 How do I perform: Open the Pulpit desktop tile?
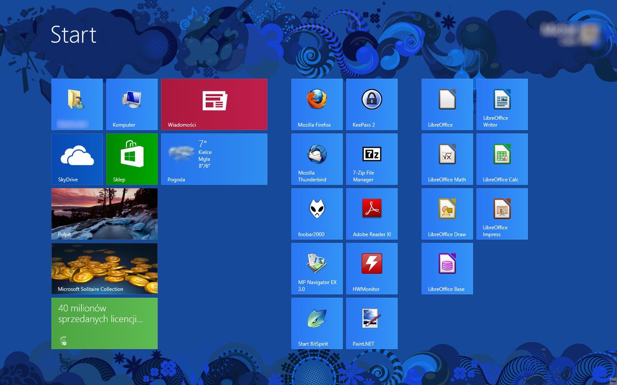coord(105,214)
